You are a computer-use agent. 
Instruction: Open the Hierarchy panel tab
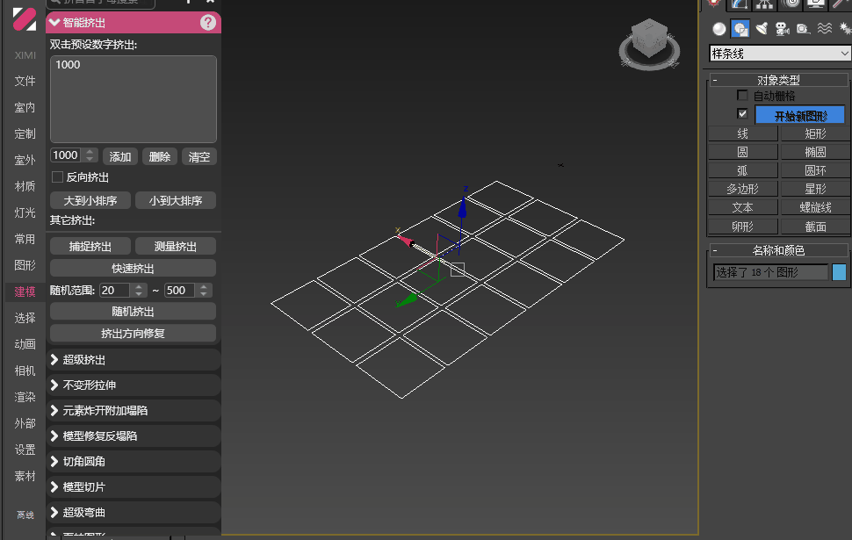(764, 4)
